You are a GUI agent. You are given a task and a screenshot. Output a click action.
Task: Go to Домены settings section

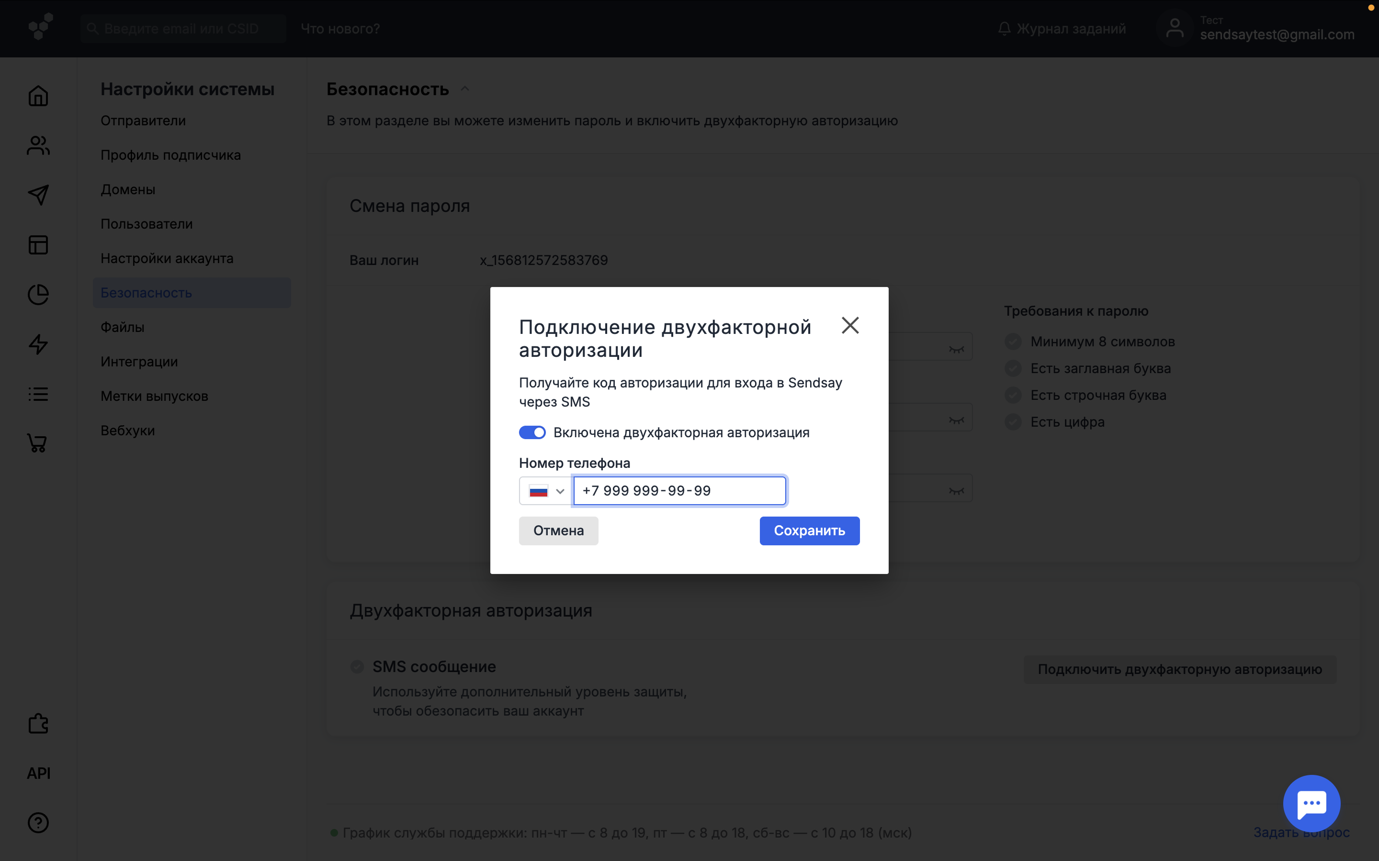(128, 189)
